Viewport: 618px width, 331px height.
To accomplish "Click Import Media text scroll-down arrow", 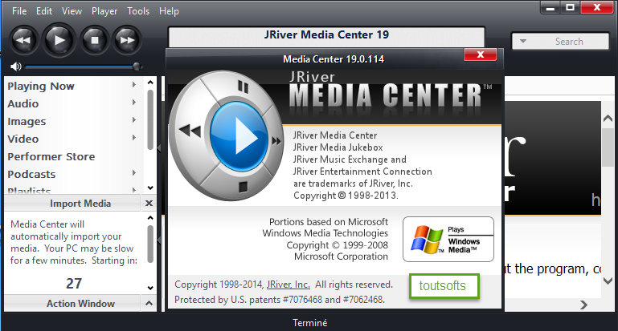I will click(x=150, y=288).
